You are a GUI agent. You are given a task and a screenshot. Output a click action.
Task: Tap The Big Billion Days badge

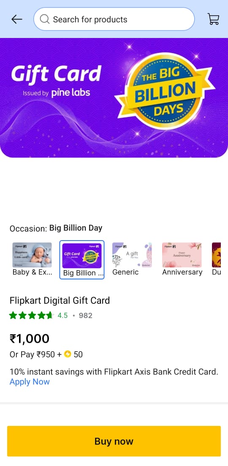(x=165, y=91)
